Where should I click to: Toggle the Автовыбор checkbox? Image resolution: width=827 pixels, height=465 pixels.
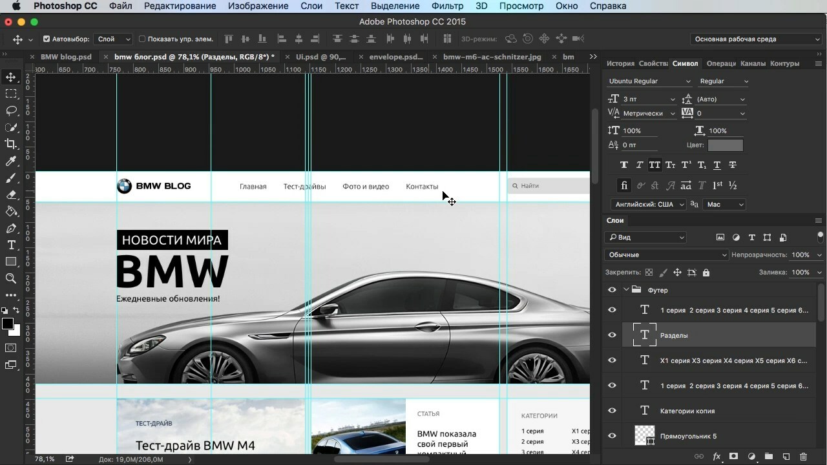point(47,39)
